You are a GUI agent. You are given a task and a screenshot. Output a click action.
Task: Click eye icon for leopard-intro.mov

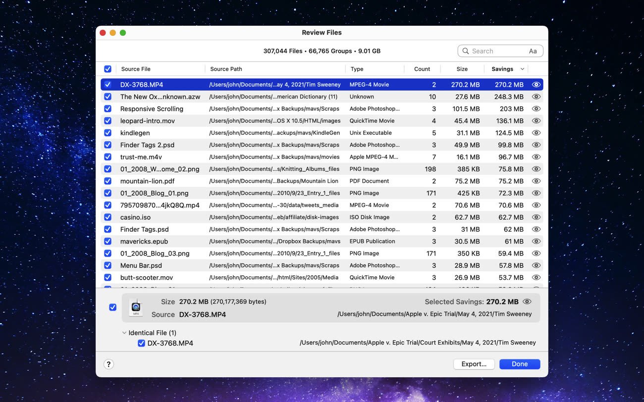pyautogui.click(x=536, y=121)
